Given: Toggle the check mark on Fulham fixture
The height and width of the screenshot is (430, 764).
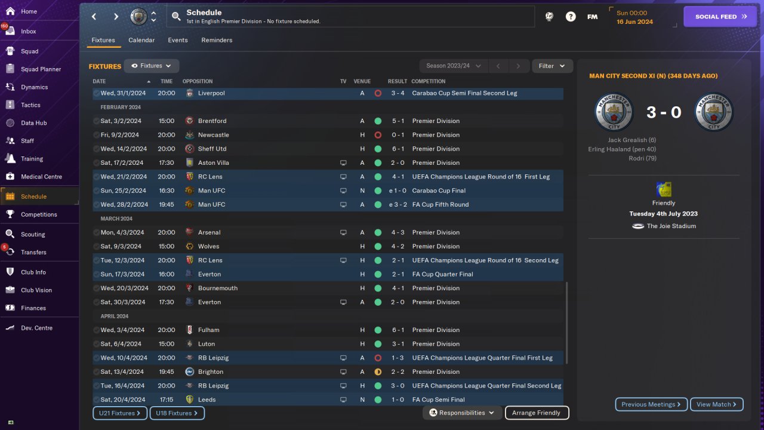Looking at the screenshot, I should (x=96, y=330).
